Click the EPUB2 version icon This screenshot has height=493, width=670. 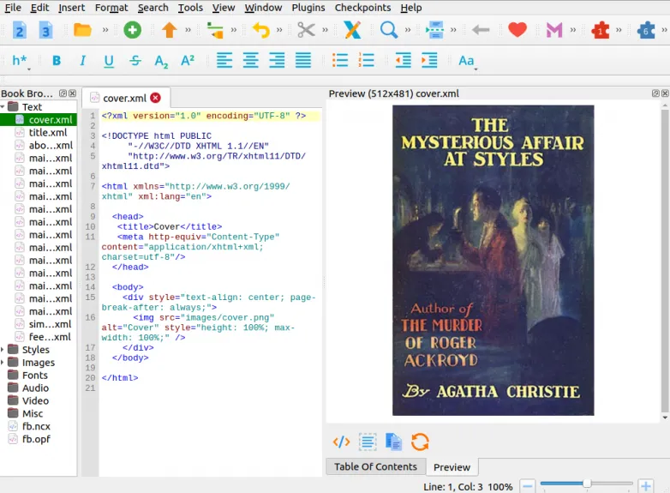[x=19, y=30]
